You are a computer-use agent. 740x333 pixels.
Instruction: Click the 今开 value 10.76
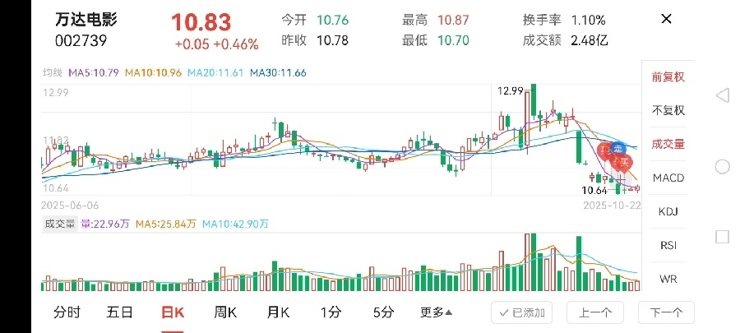coord(332,20)
